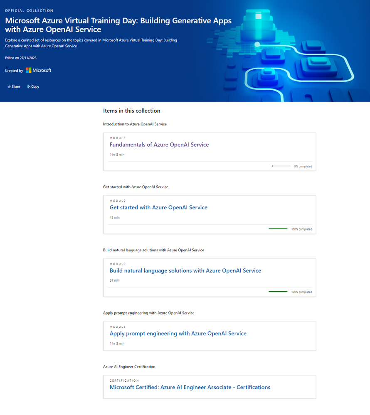This screenshot has width=370, height=415.
Task: Click progress bar on Get started module
Action: point(278,228)
